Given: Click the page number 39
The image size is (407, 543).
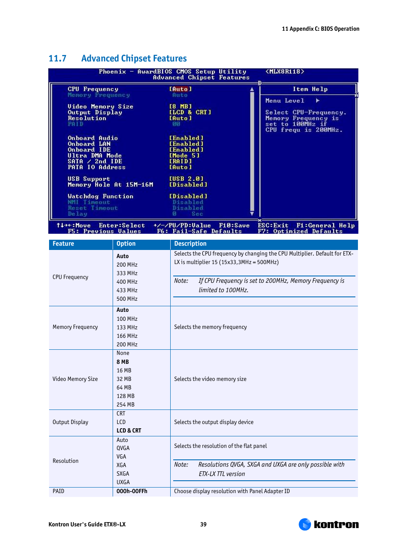Looking at the screenshot, I should pyautogui.click(x=203, y=525).
